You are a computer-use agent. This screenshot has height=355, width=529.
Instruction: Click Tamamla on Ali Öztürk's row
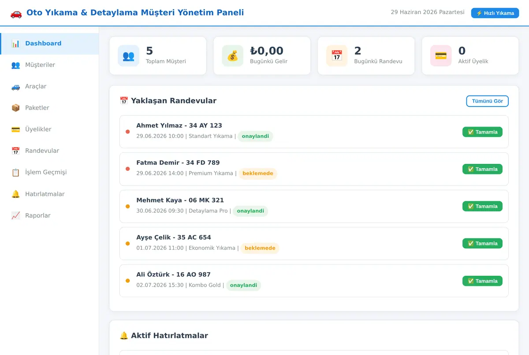point(482,281)
